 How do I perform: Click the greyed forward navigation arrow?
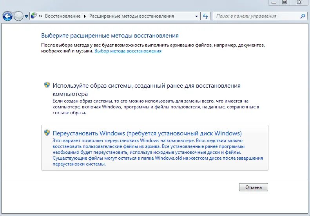18,16
